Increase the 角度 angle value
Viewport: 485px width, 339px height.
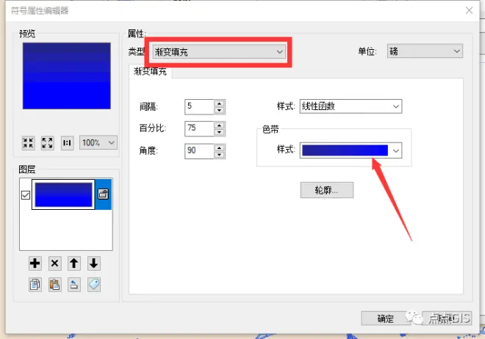[219, 148]
